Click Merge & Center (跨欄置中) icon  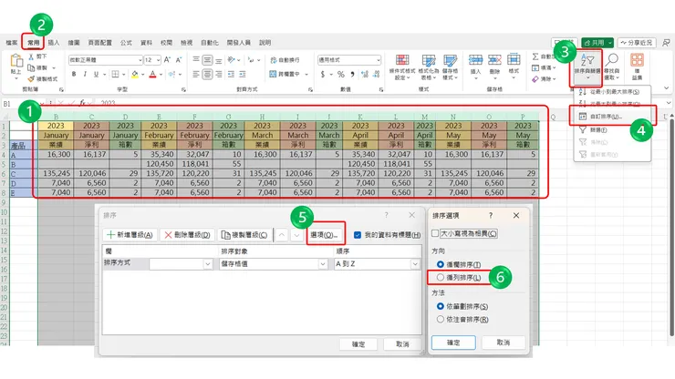click(273, 74)
